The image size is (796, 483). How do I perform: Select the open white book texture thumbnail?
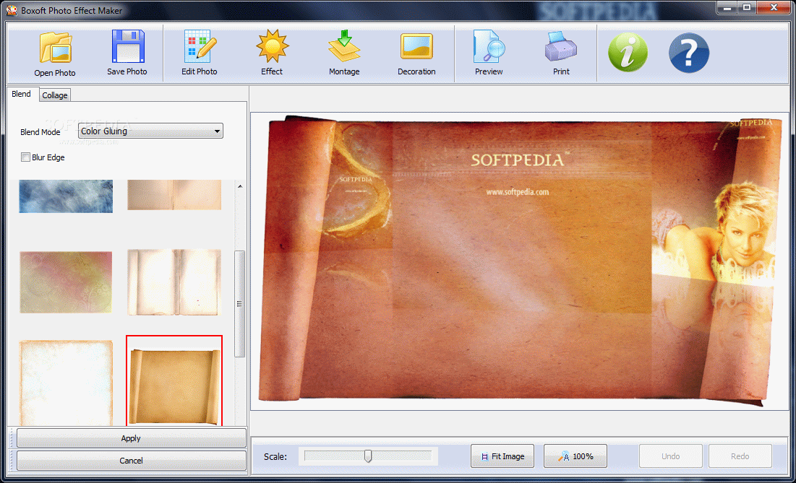click(x=174, y=282)
